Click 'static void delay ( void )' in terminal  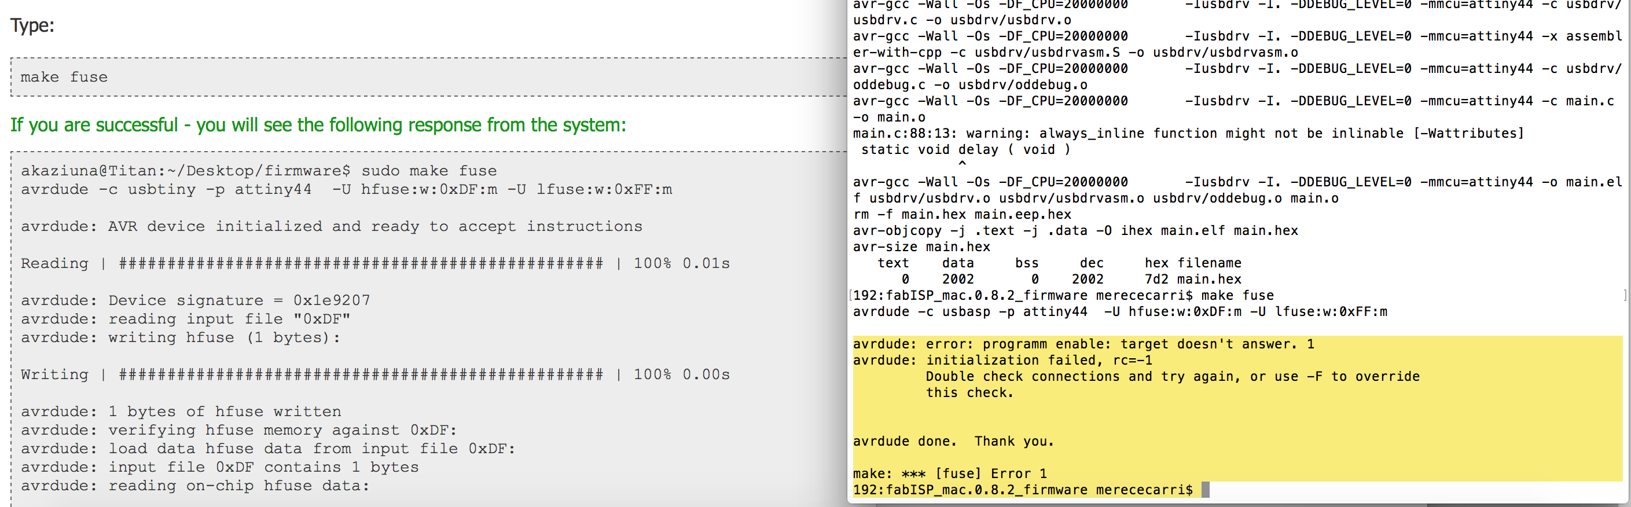pyautogui.click(x=965, y=150)
